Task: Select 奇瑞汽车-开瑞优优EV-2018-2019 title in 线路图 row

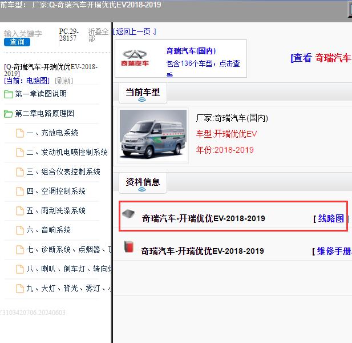Action: coord(204,218)
